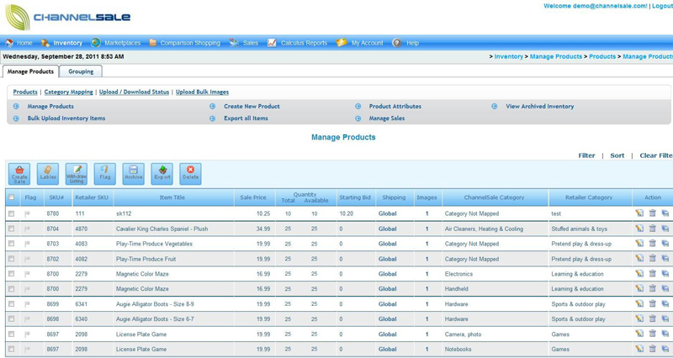Expand the Export all Items bullet

click(x=213, y=118)
